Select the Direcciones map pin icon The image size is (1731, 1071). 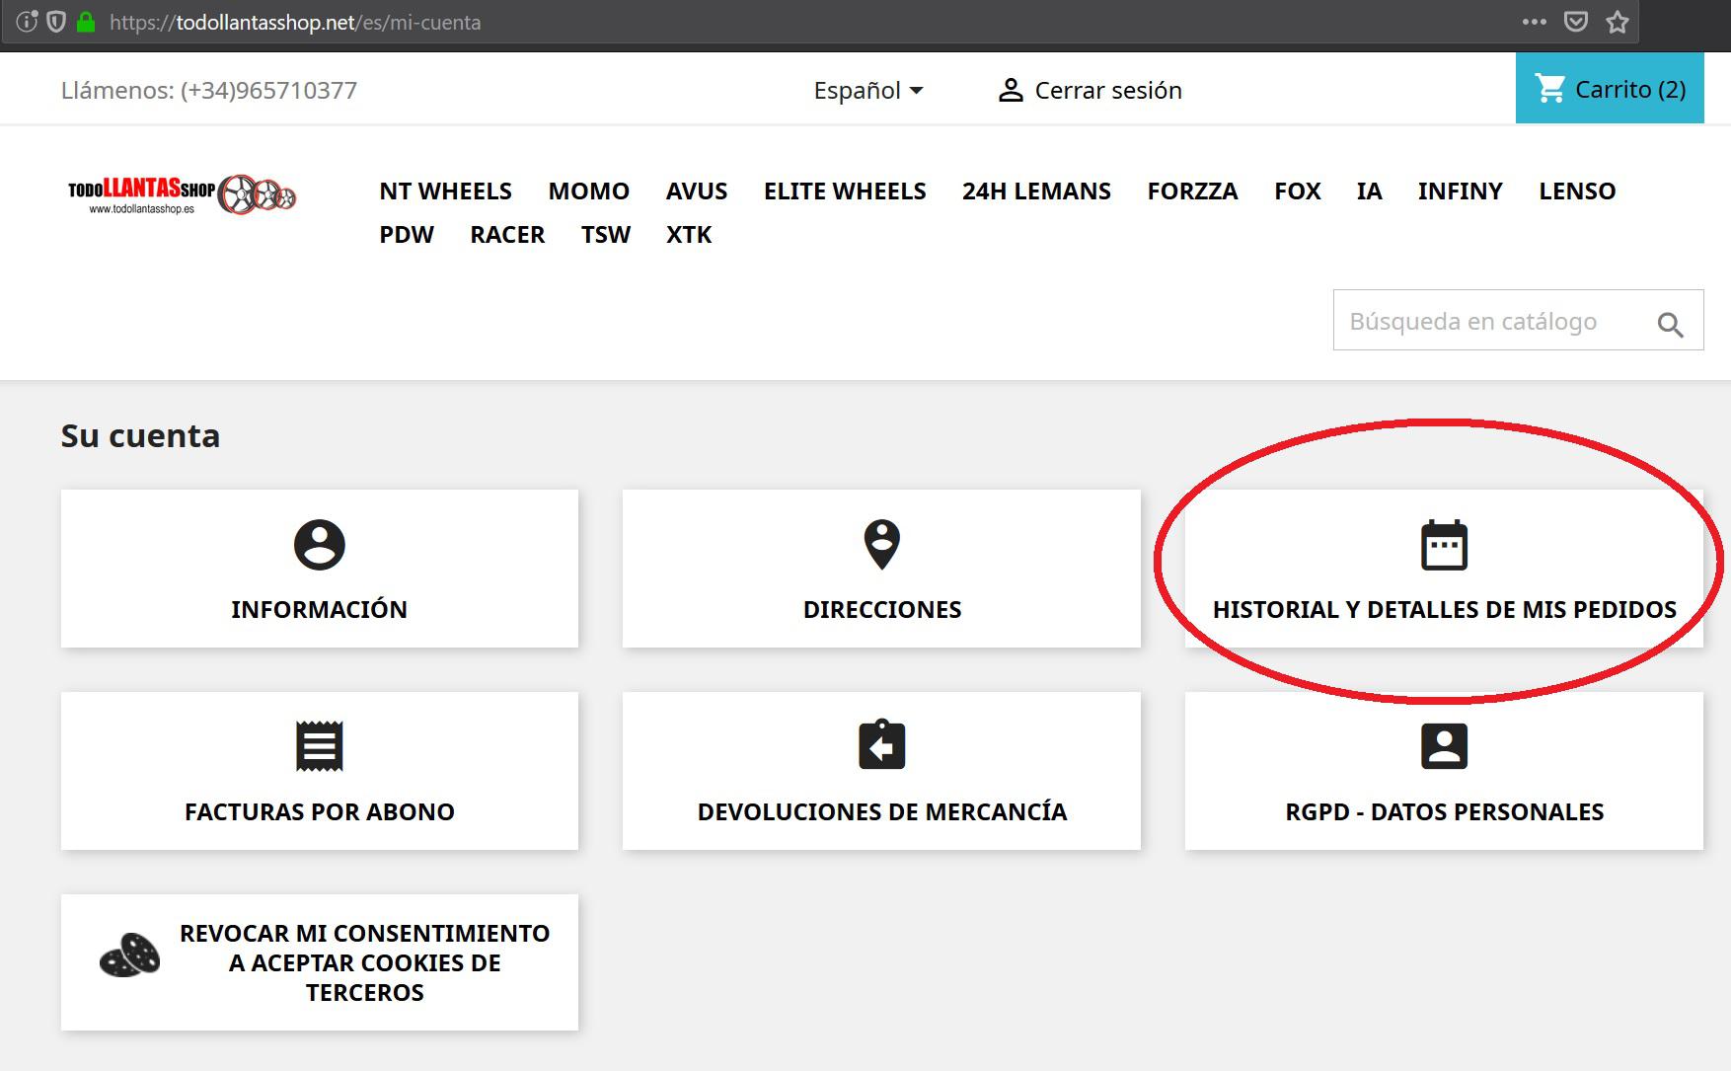point(880,542)
